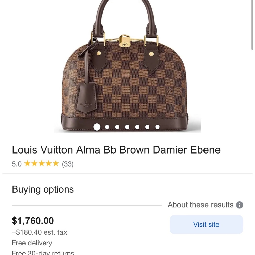
Task: Select the second image carousel dot
Action: pos(107,126)
